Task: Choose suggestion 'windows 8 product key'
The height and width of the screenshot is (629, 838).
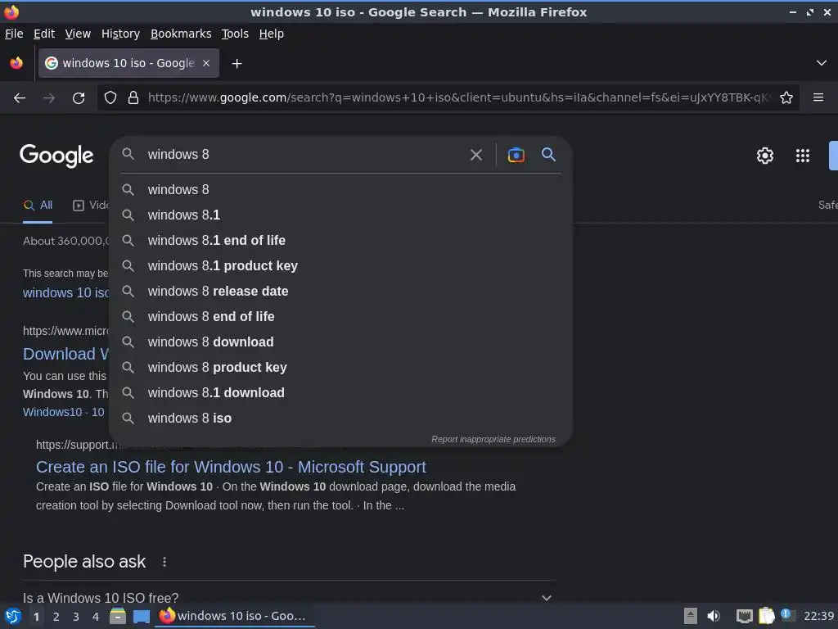Action: click(x=341, y=368)
